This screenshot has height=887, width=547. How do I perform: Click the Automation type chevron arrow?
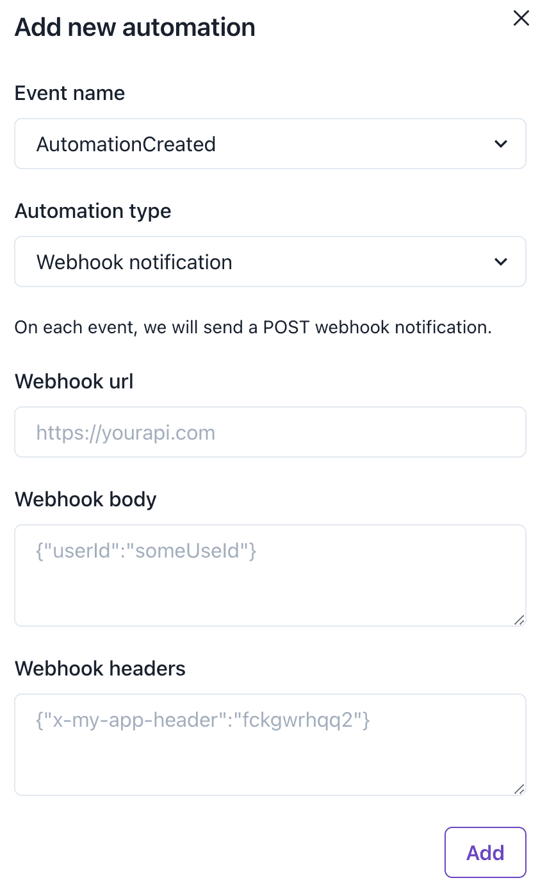pos(501,262)
